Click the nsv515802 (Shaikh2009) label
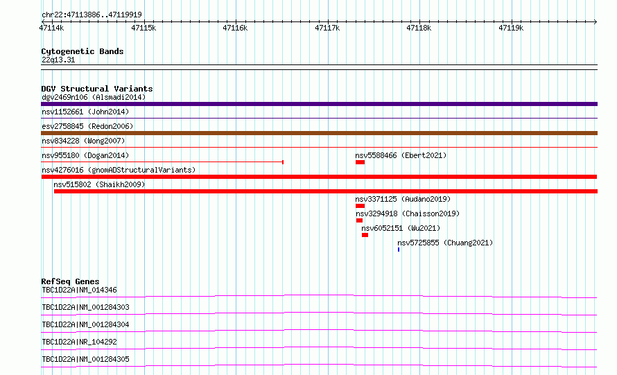617x375 pixels. point(99,184)
